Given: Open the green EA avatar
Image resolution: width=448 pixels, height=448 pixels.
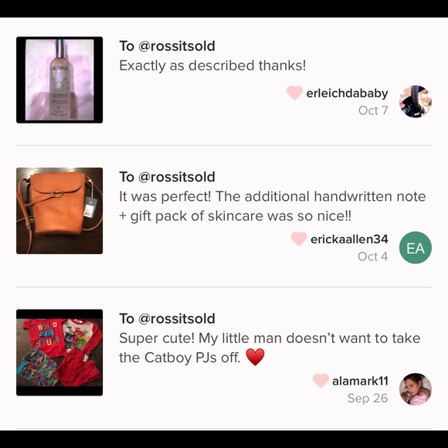Looking at the screenshot, I should click(x=415, y=248).
